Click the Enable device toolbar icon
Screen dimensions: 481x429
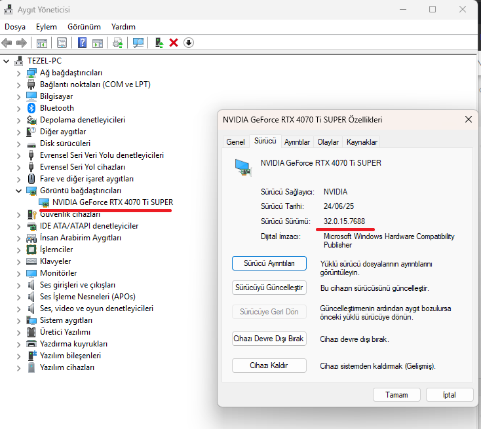click(x=159, y=43)
